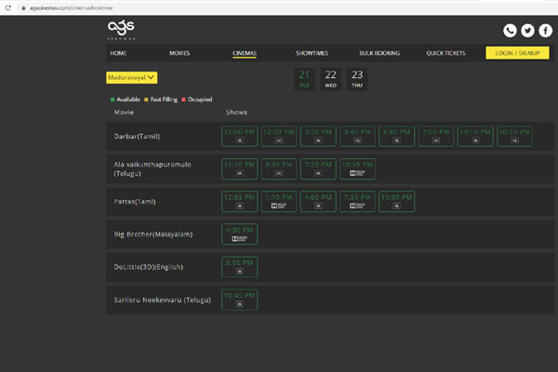
Task: Book Darbar 3:20 PM show
Action: point(318,136)
